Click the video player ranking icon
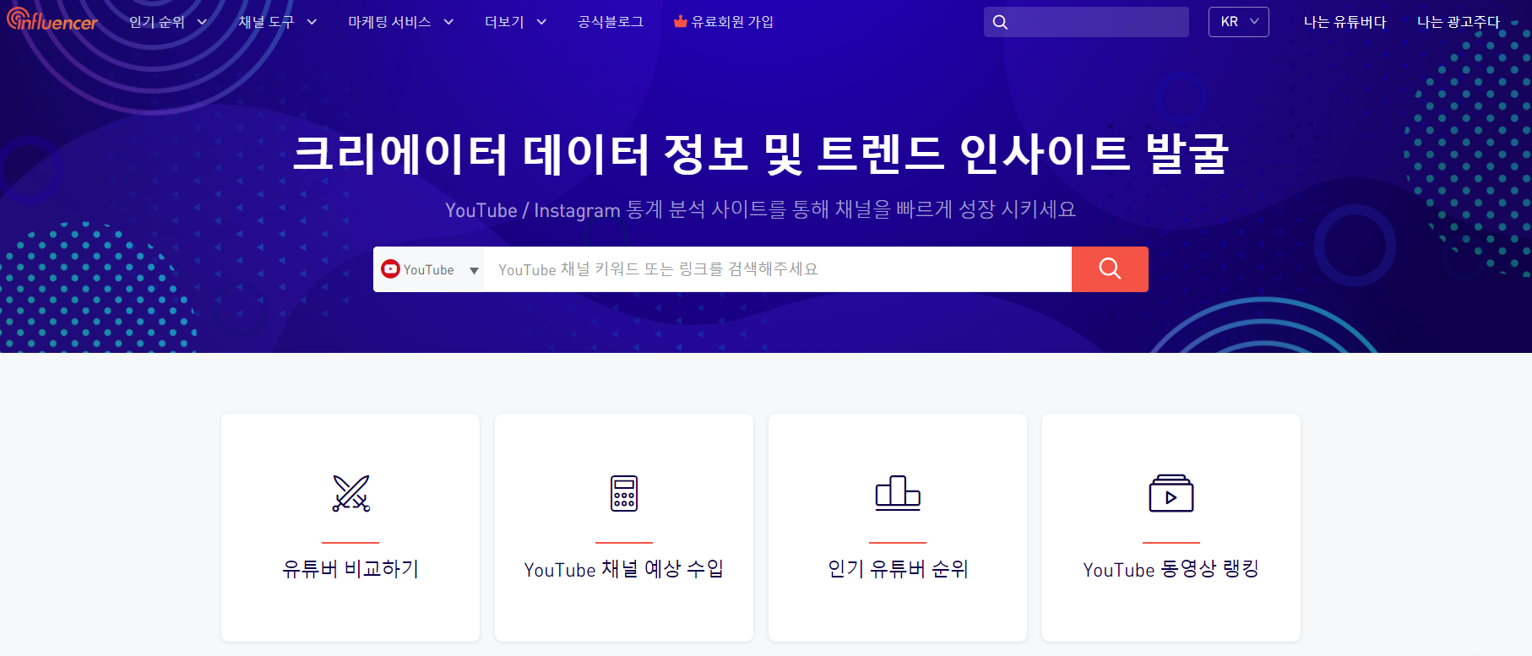 coord(1171,493)
